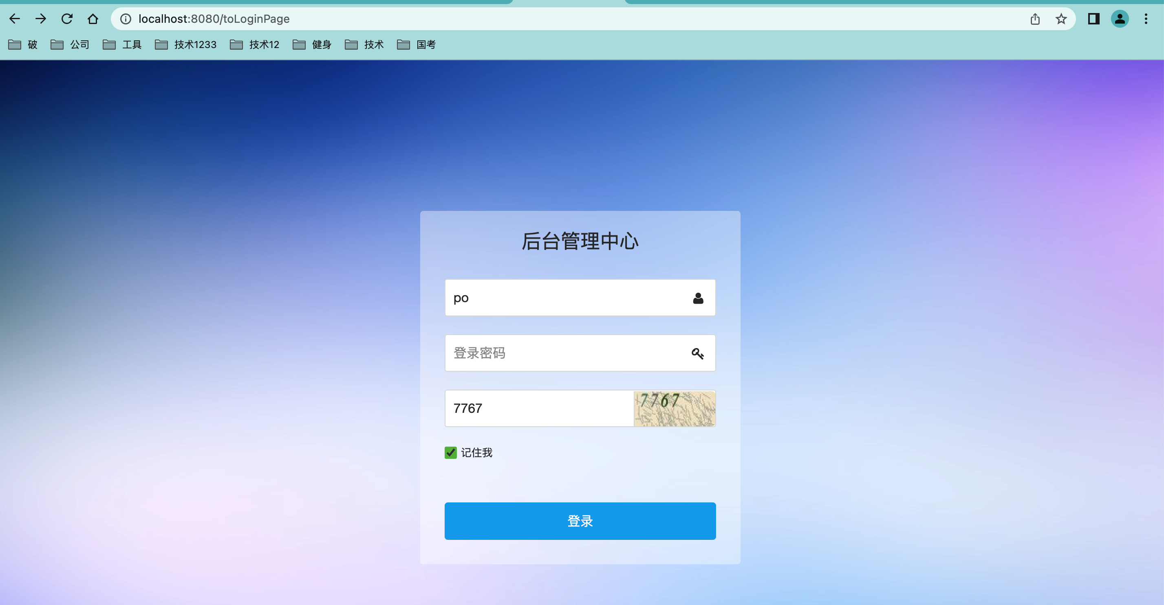
Task: Bookmark this page with the star icon
Action: pos(1061,18)
